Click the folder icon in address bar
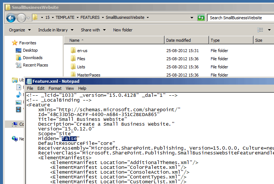The image size is (274, 184). [35, 17]
